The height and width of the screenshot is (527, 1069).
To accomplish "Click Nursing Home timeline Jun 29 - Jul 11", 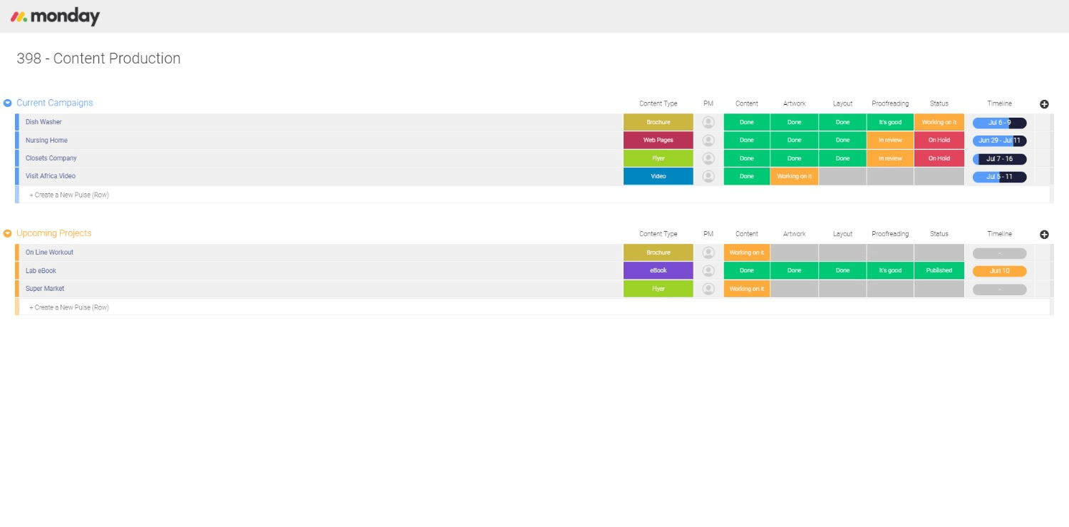I will click(x=999, y=140).
